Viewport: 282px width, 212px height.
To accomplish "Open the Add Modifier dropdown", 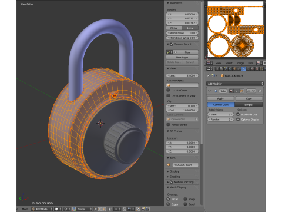I will coord(235,84).
